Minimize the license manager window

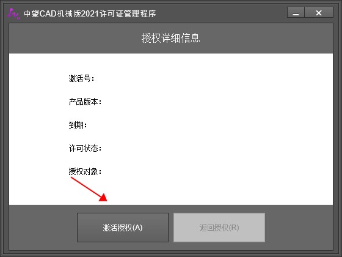click(296, 12)
